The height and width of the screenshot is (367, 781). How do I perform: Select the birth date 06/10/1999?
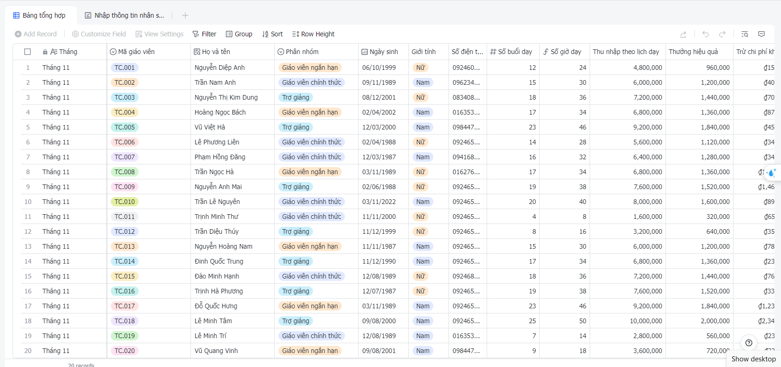coord(383,68)
